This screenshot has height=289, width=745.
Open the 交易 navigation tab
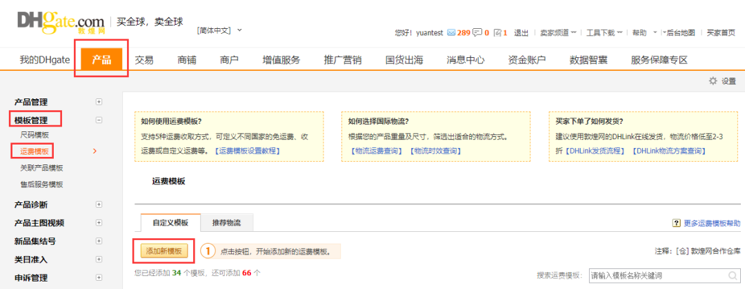click(144, 60)
